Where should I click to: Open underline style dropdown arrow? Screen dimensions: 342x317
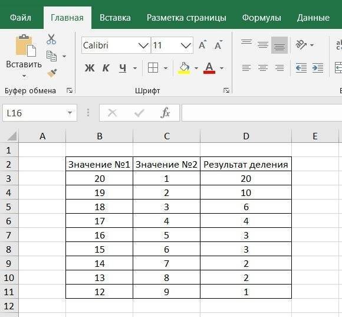[135, 68]
